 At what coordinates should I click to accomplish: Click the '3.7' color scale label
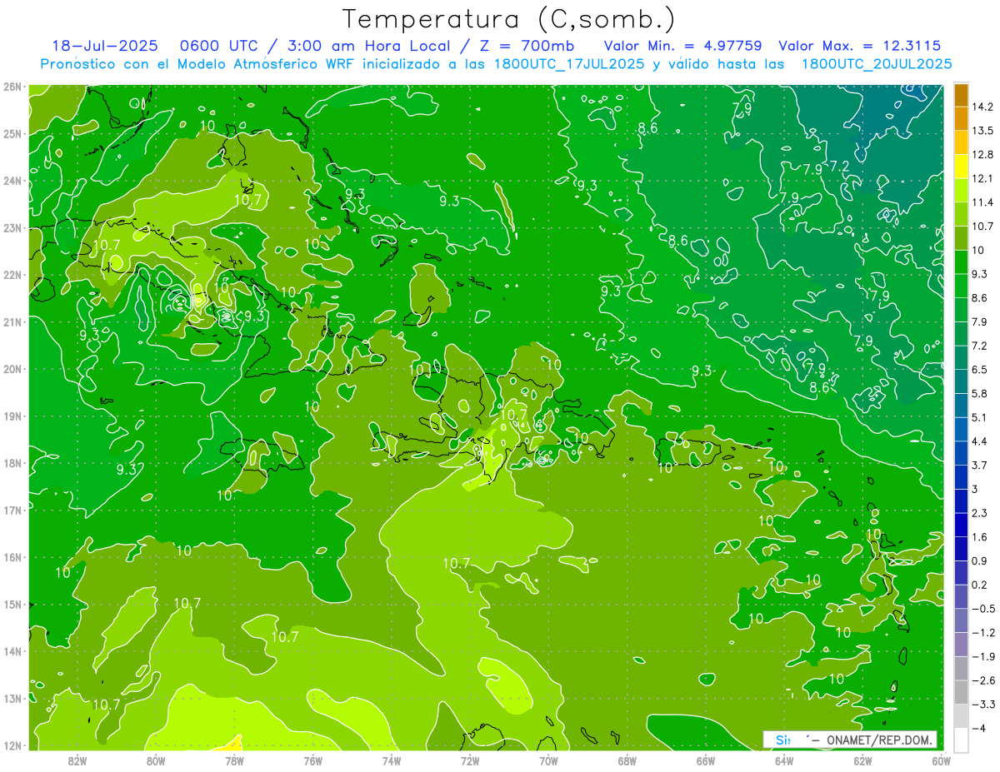(980, 465)
